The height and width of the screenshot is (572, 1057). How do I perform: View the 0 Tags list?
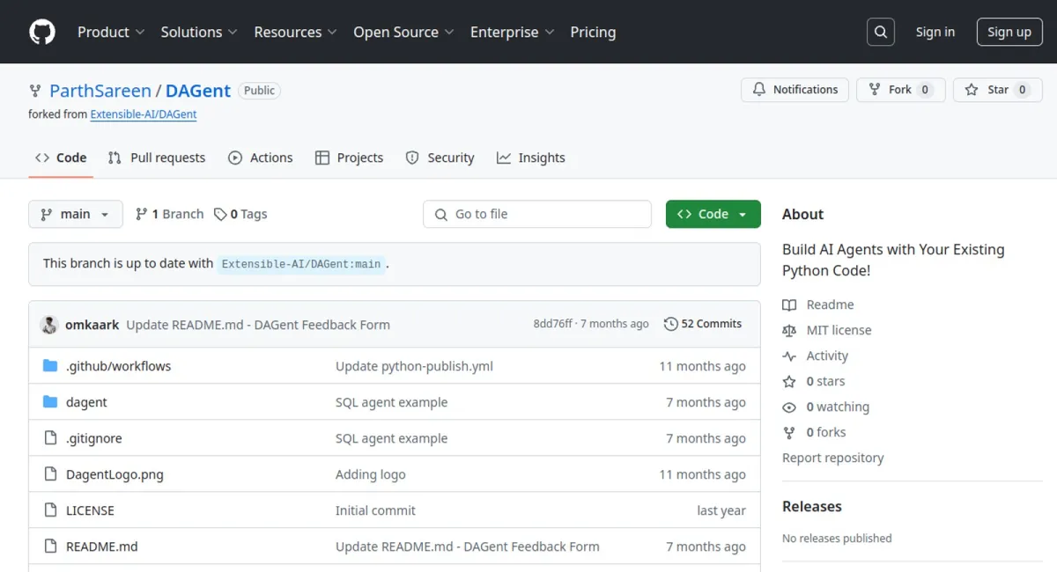click(240, 214)
